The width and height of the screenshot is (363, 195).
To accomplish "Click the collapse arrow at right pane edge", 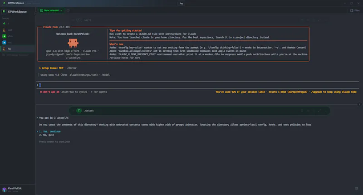I will click(x=359, y=105).
